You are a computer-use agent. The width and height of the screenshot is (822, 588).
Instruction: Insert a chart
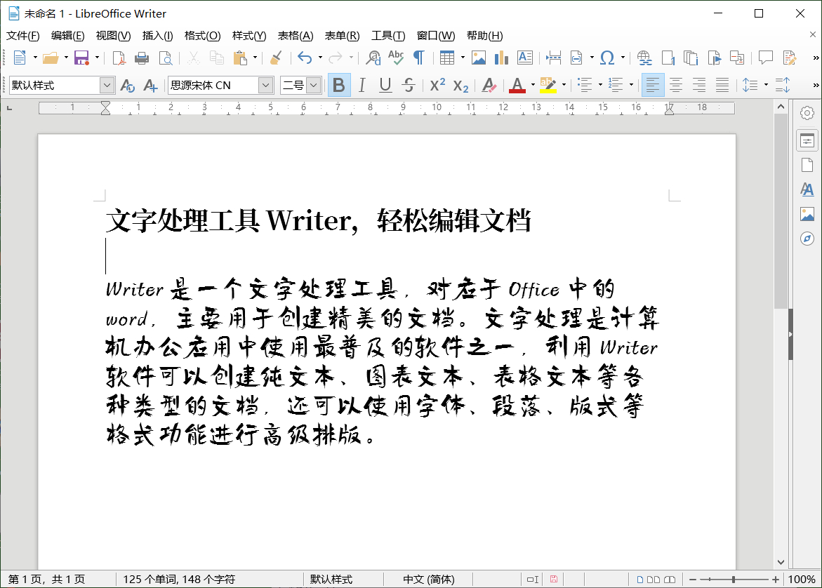[x=501, y=58]
